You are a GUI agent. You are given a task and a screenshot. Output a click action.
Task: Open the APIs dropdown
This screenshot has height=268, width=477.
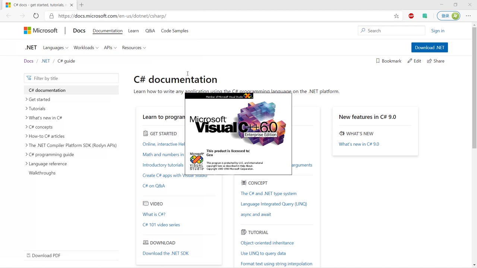tap(110, 48)
